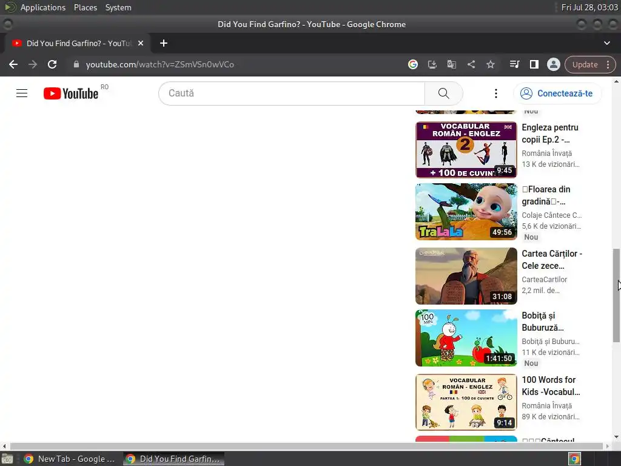The image size is (621, 466).
Task: Open the TraLaLa 49:56 video thumbnail
Action: pos(466,212)
